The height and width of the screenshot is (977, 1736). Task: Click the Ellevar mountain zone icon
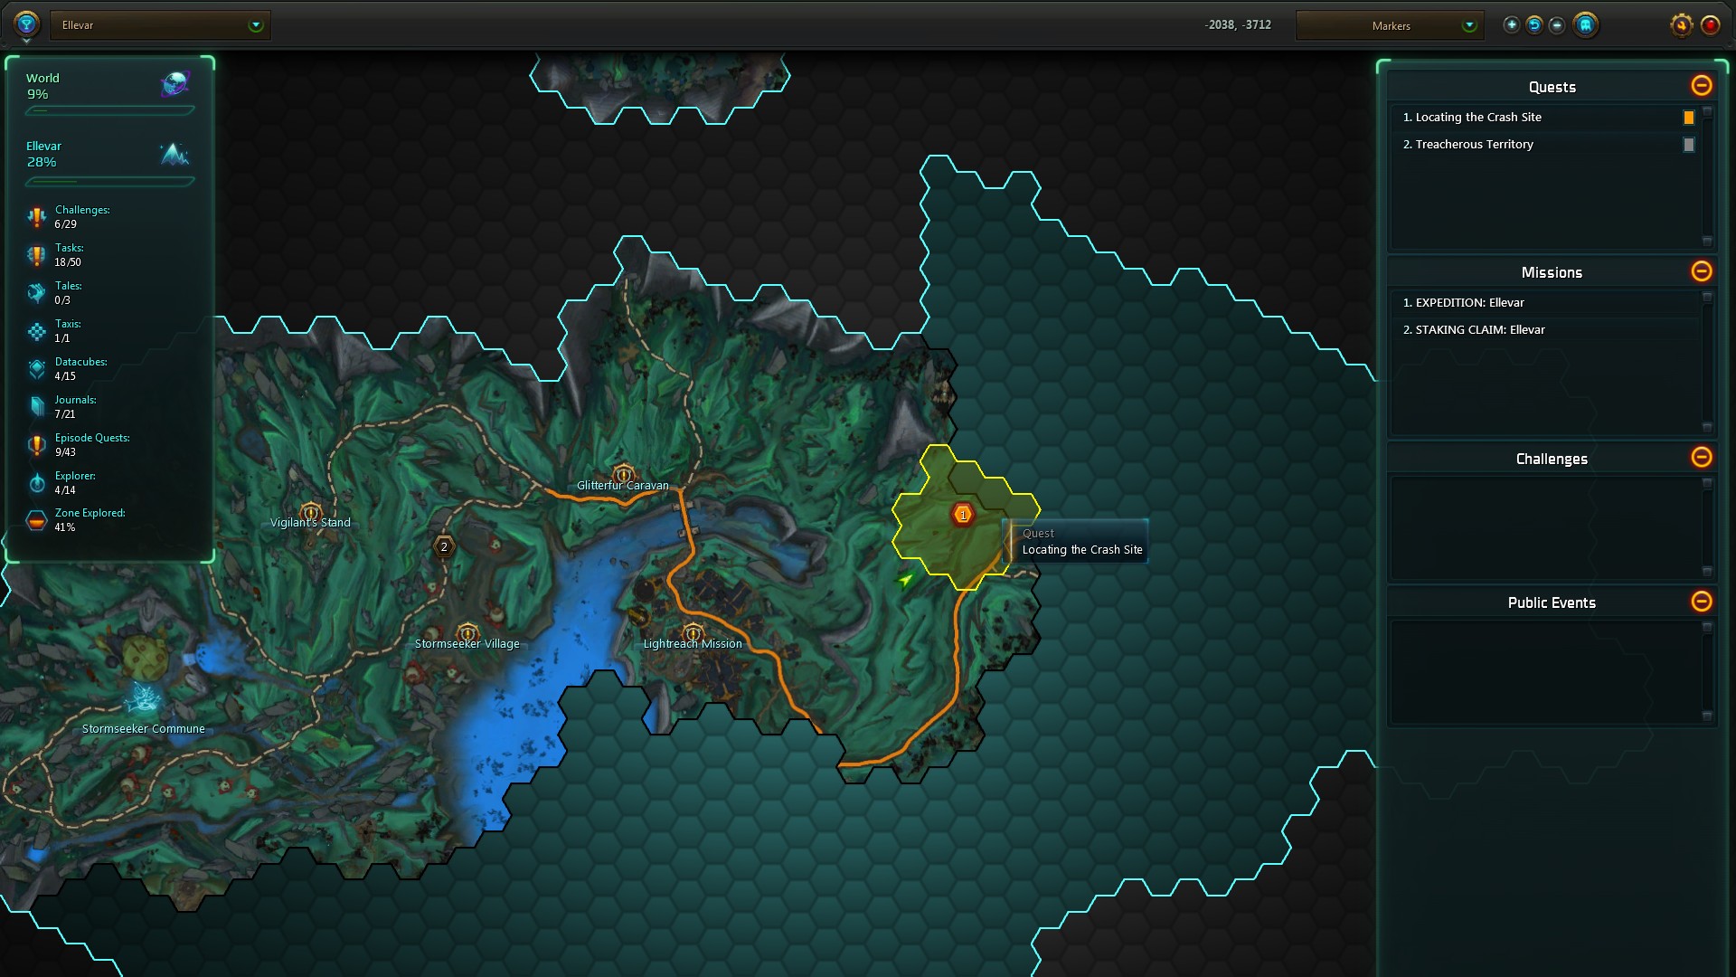point(175,153)
